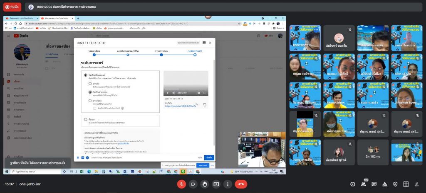Screen dimensions: 426x193
Task: Switch to the first Chrome tab
Action: click(21, 18)
